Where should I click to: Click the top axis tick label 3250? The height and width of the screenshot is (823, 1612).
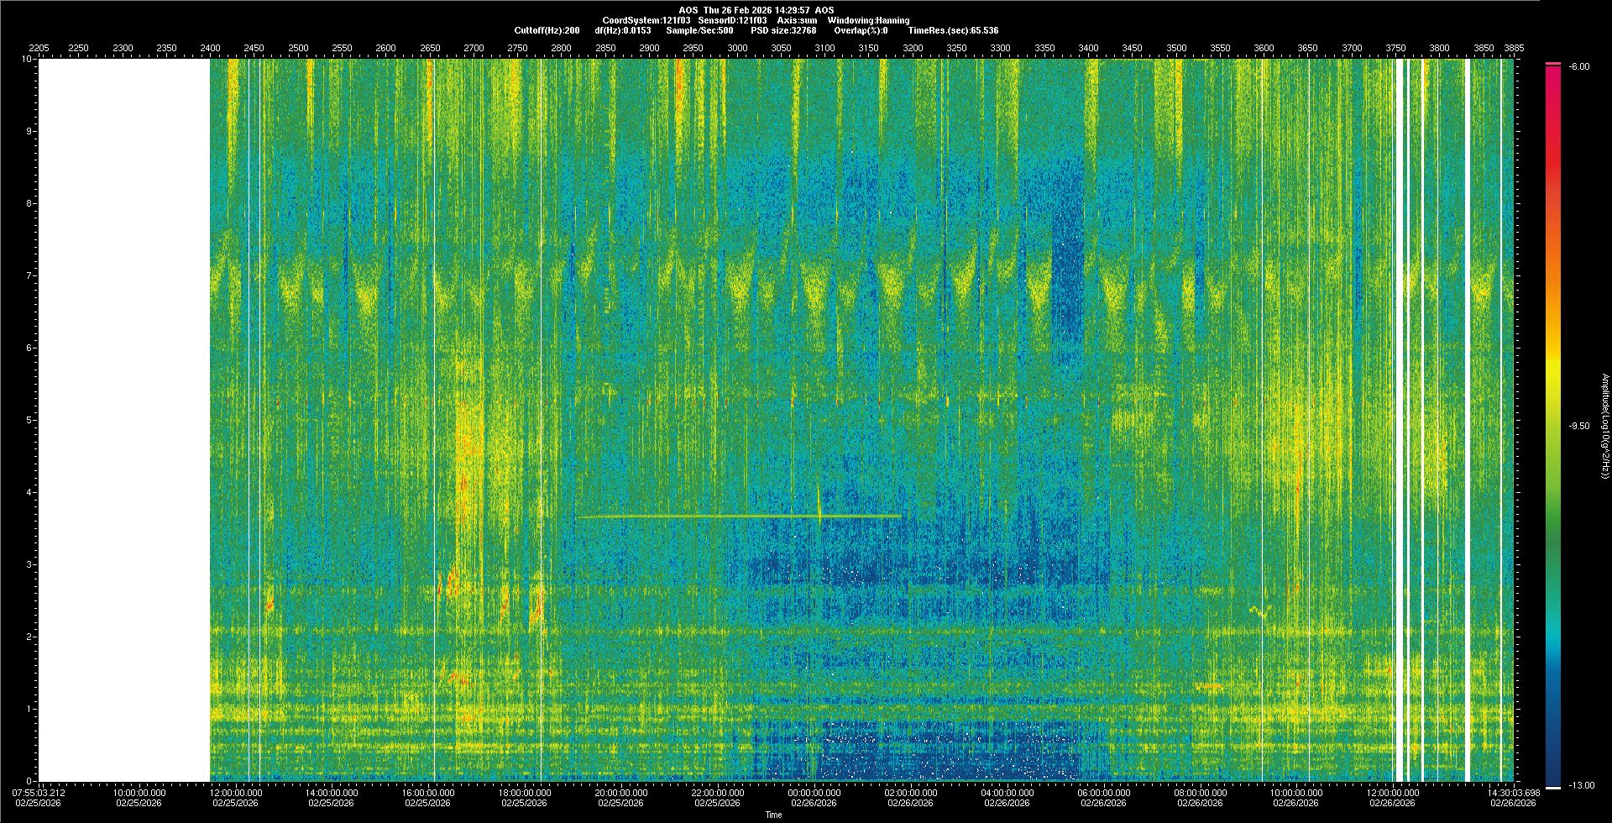(x=956, y=49)
